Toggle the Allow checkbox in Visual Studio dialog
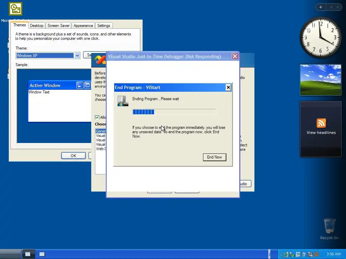Viewport: 346px width, 259px height. 97,117
